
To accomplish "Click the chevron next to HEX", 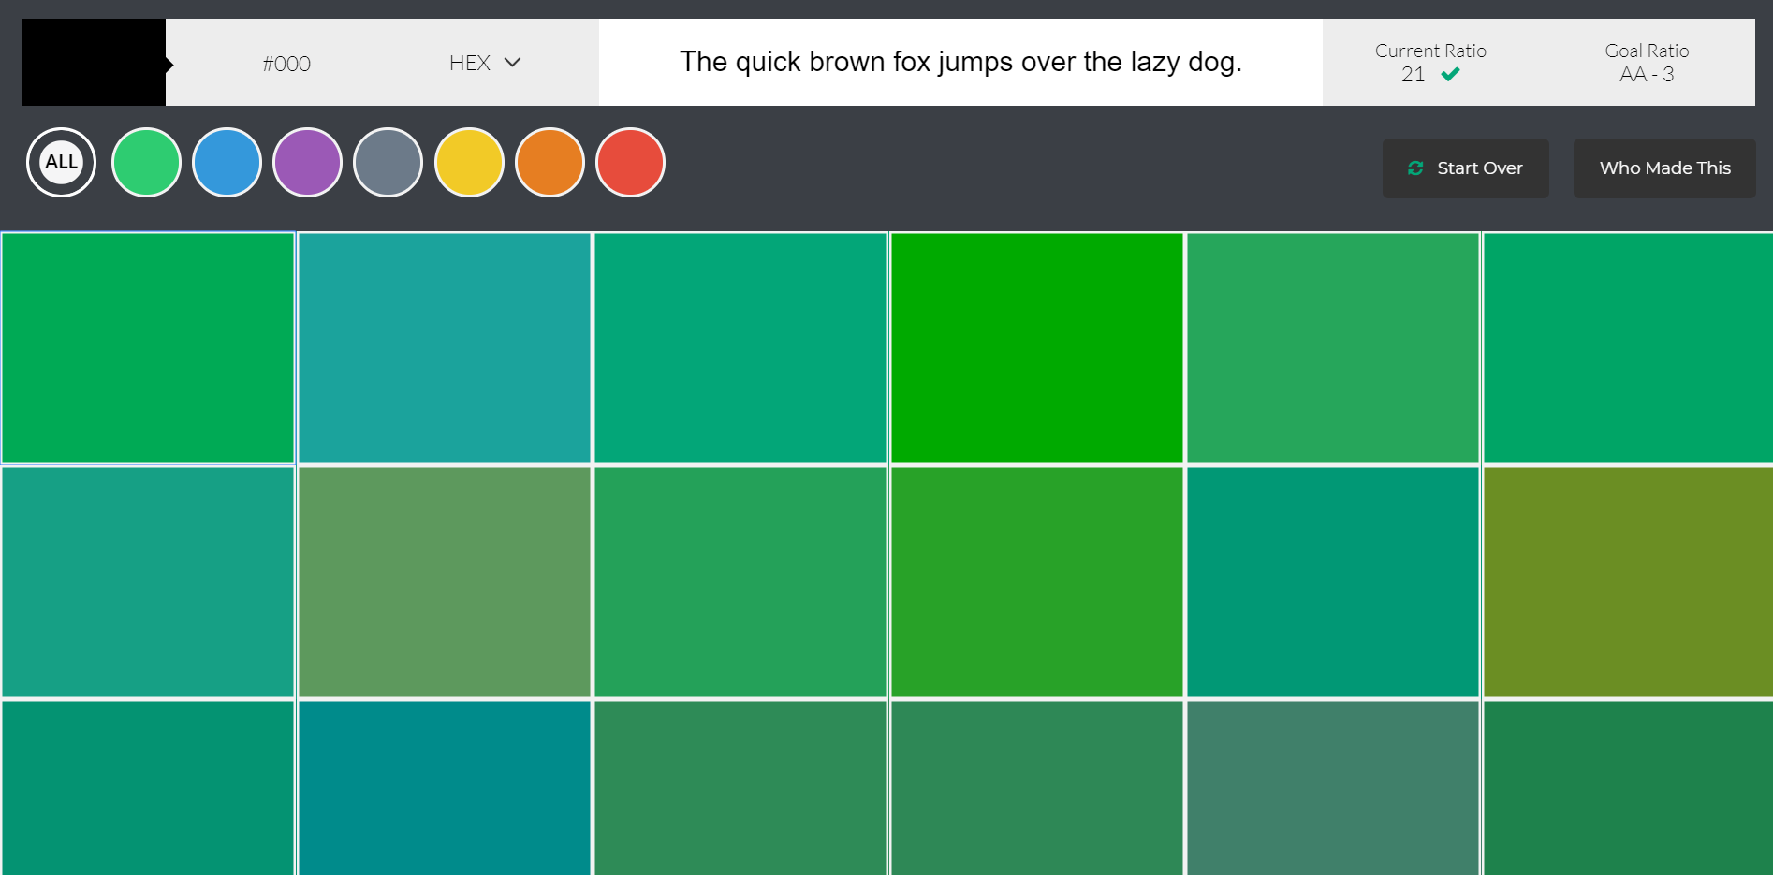I will (x=512, y=63).
